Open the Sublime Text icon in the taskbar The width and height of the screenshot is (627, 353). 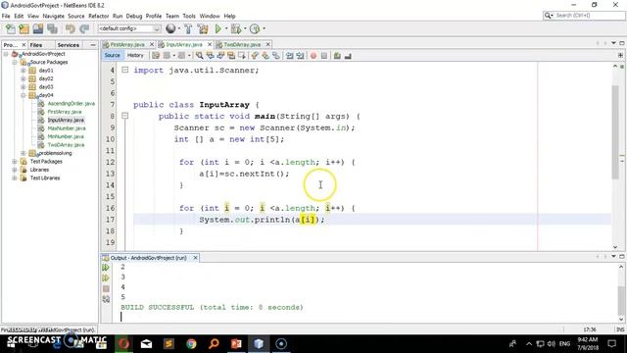pos(169,343)
